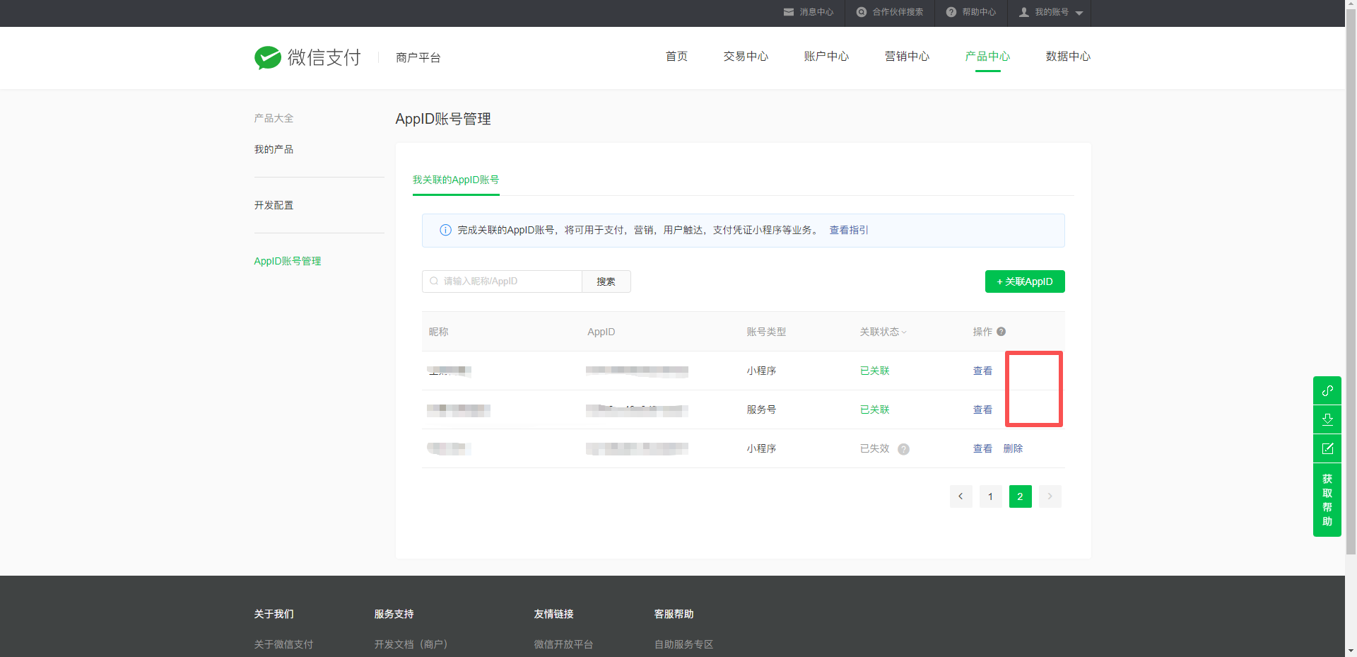Click the 帮助中心 link text
Screen dimensions: 1357x657
[x=979, y=12]
